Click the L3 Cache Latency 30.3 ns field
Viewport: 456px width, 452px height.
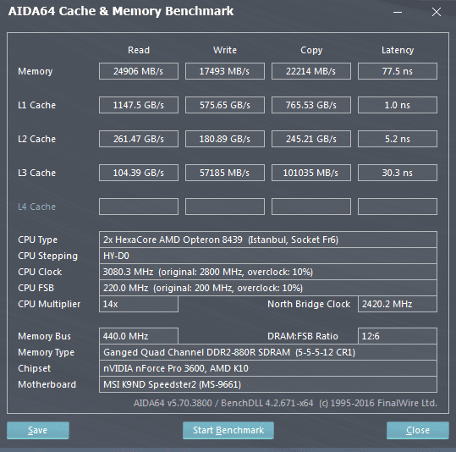pos(398,173)
